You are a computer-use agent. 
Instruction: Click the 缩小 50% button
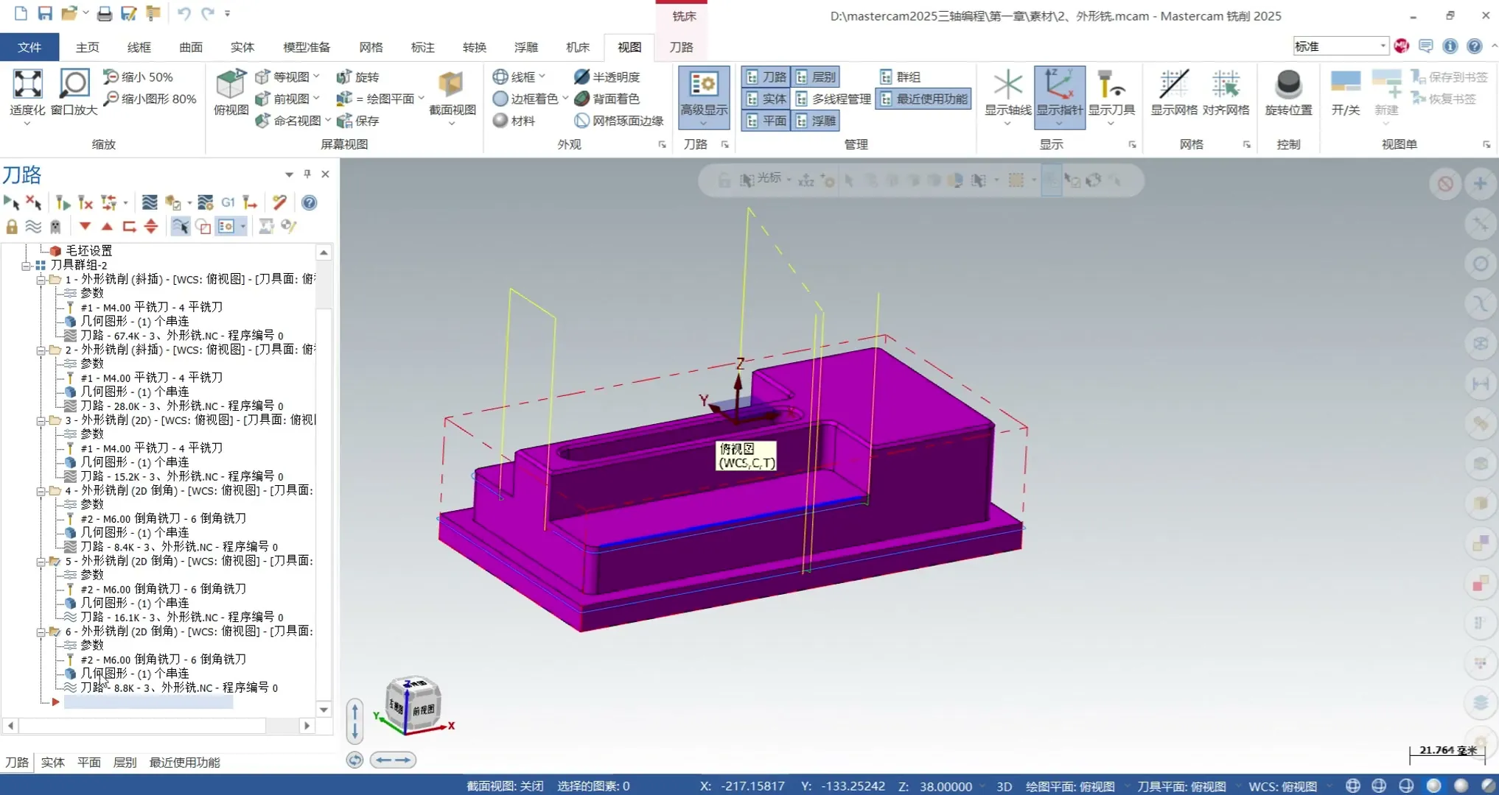pos(139,77)
